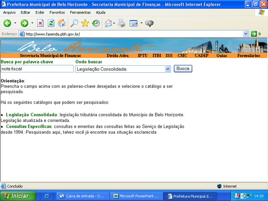Click the 14:10 system clock
Viewport: 268px width, 201px height.
(x=259, y=196)
